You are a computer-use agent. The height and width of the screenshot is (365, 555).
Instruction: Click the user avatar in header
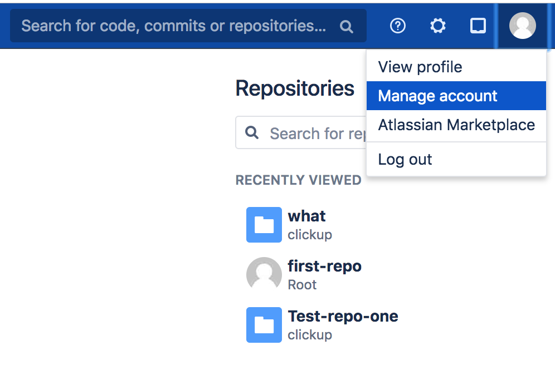[522, 26]
